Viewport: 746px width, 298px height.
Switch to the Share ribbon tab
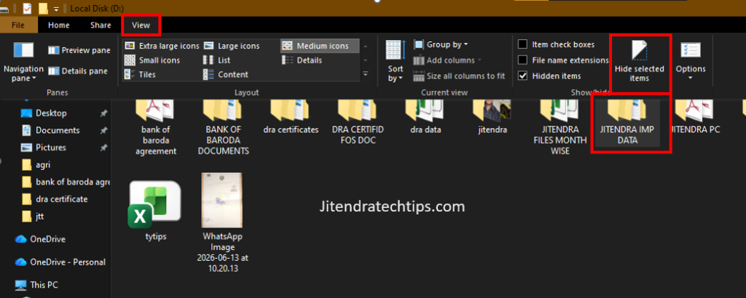101,25
